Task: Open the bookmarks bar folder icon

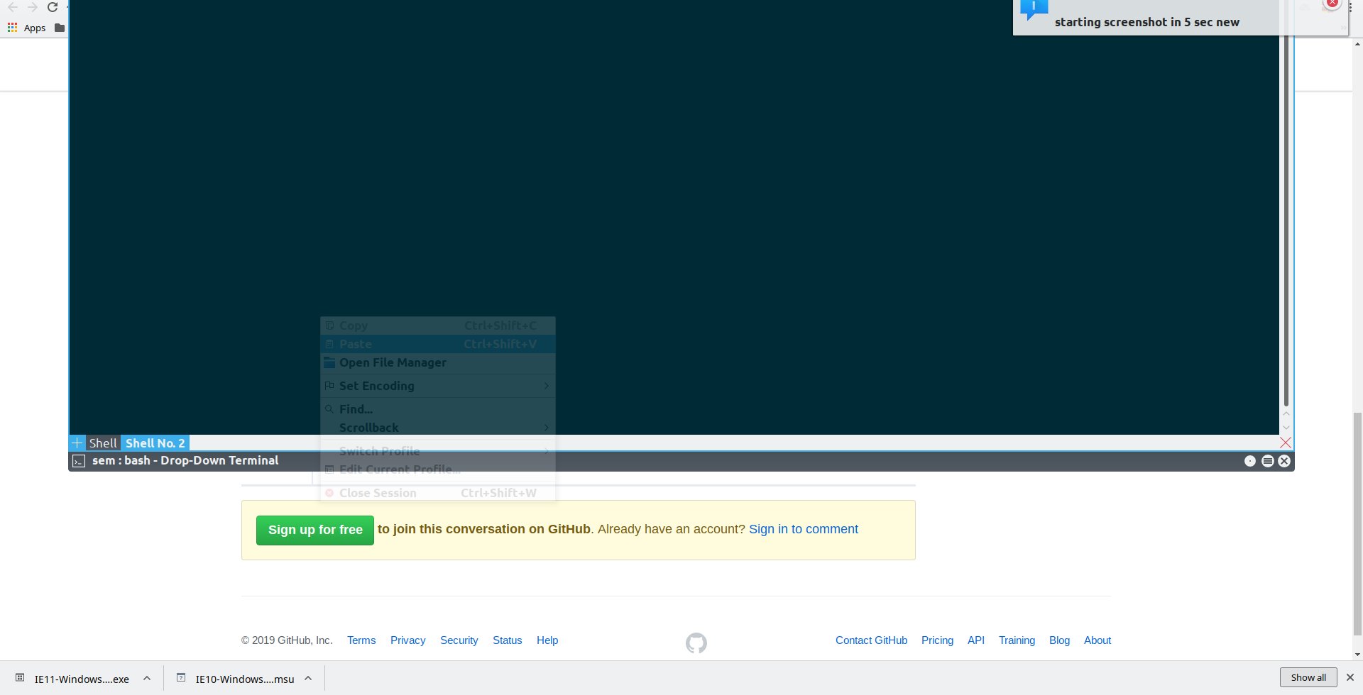Action: 60,28
